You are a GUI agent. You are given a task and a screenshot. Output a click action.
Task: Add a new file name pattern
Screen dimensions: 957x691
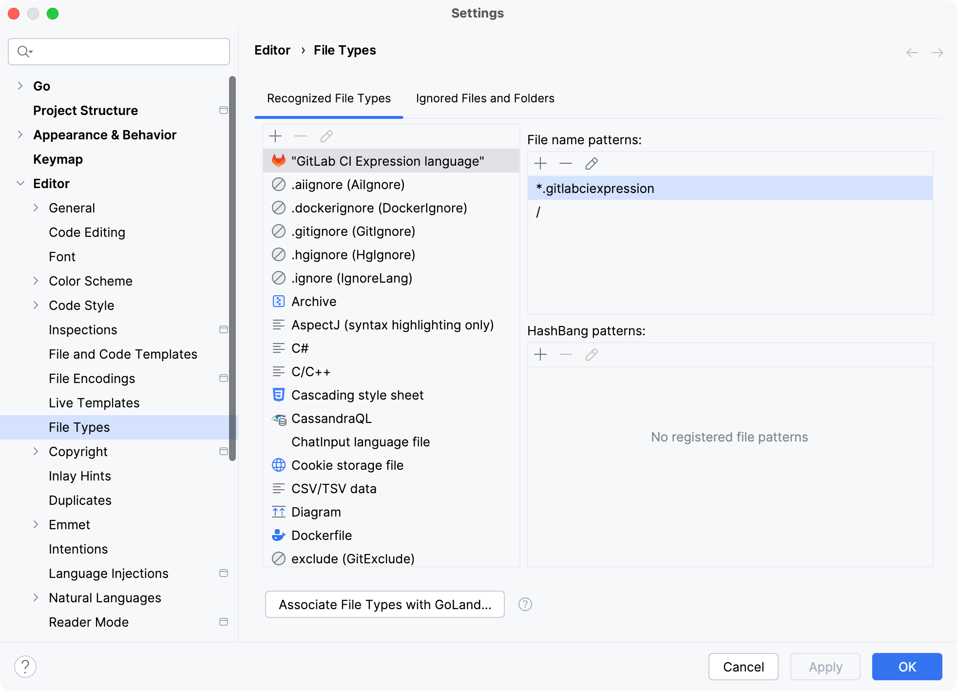(x=540, y=163)
